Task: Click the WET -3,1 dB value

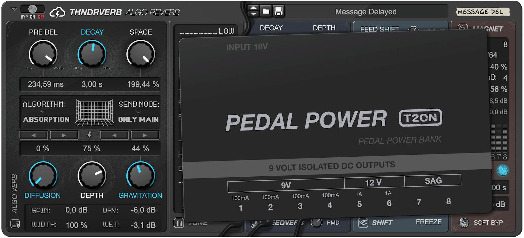Action: [143, 225]
